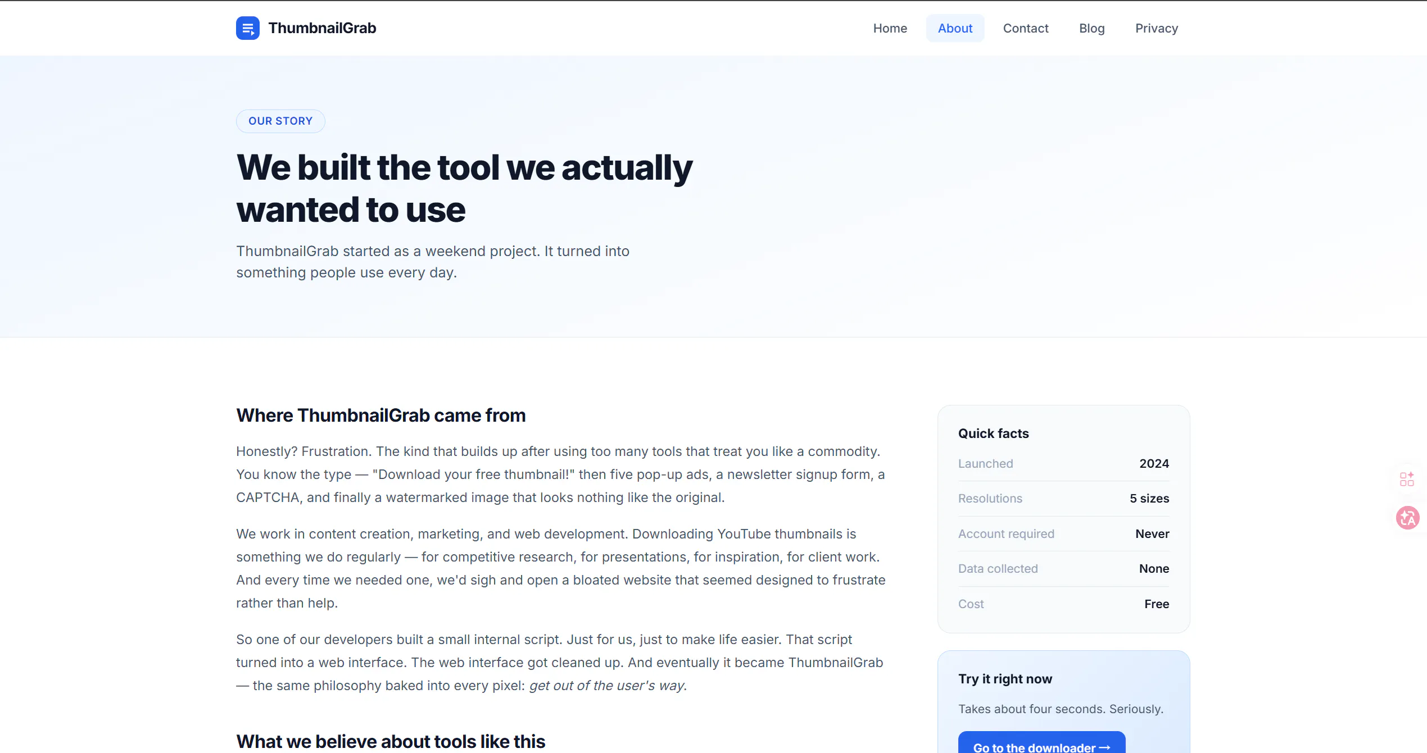Click the paragraph starting Honestly? Frustration
1427x753 pixels.
[561, 474]
